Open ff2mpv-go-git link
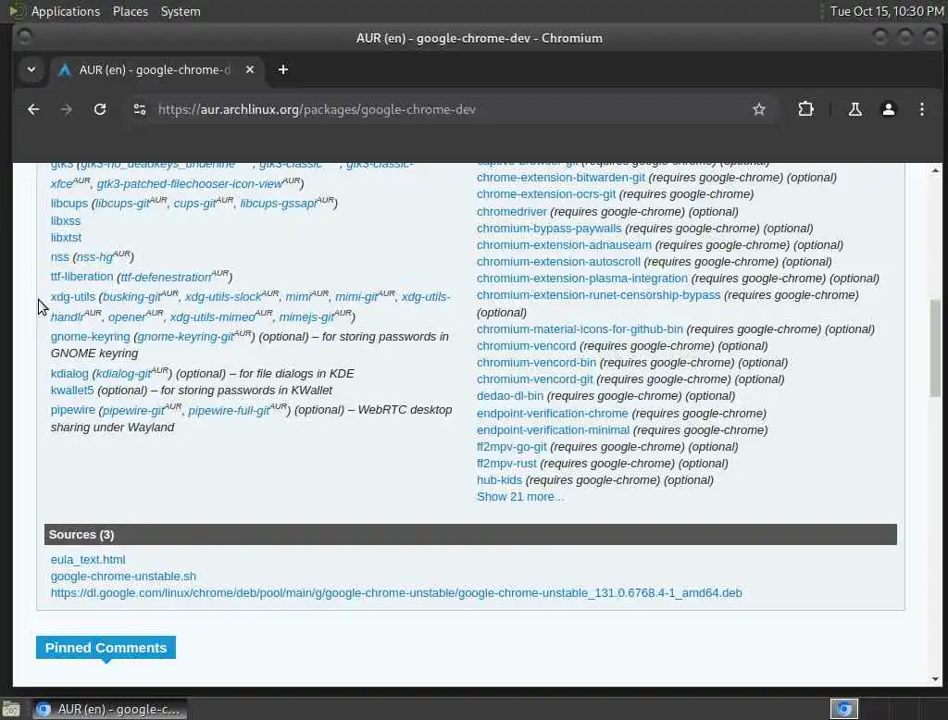948x720 pixels. click(511, 447)
